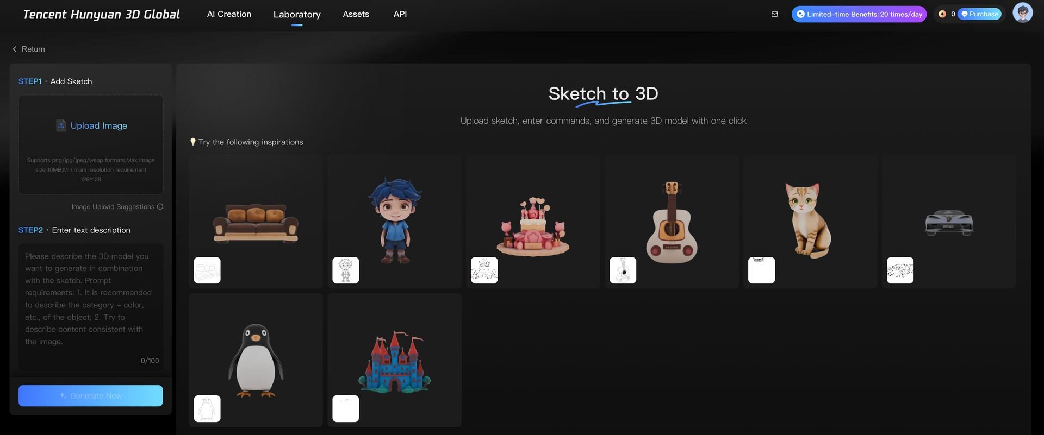Click the upload file icon
Screen dimensions: 1044x435
(61, 125)
